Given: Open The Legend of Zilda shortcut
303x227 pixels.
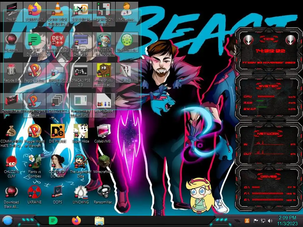Looking at the screenshot, I should click(x=80, y=166).
